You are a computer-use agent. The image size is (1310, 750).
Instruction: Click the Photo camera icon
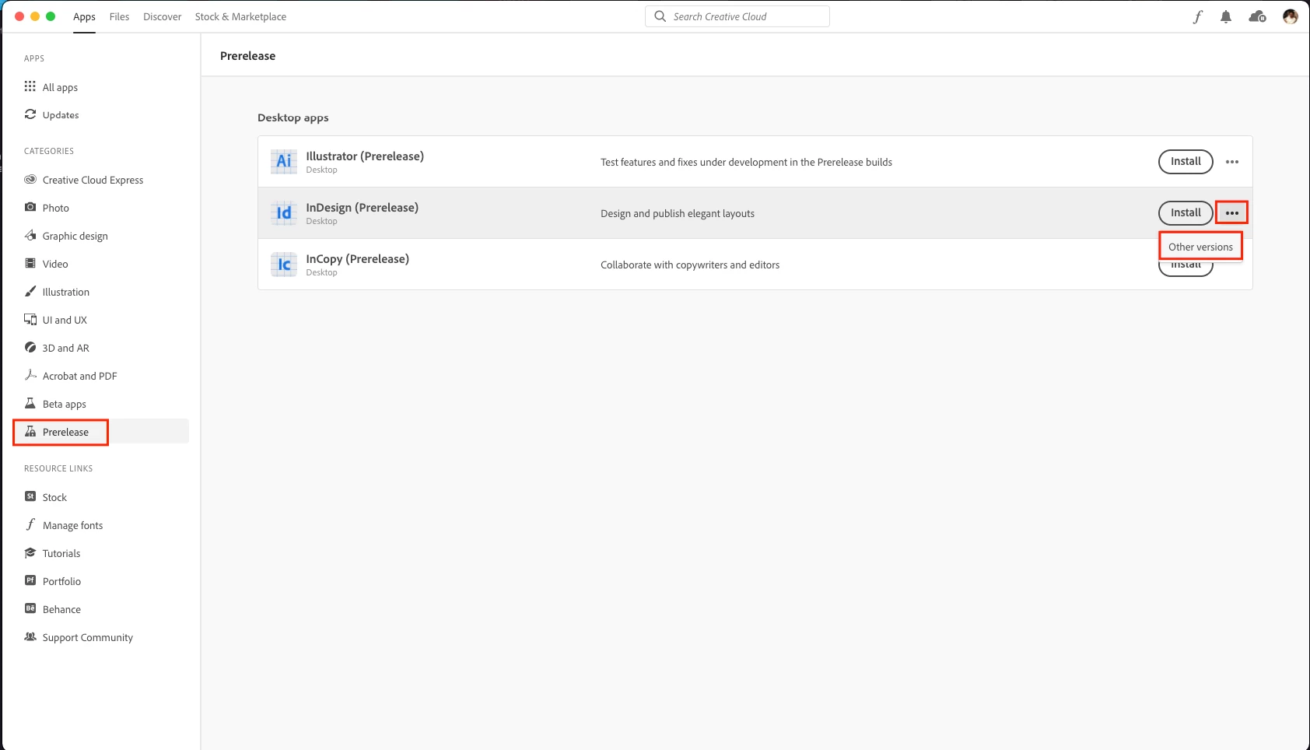(30, 207)
